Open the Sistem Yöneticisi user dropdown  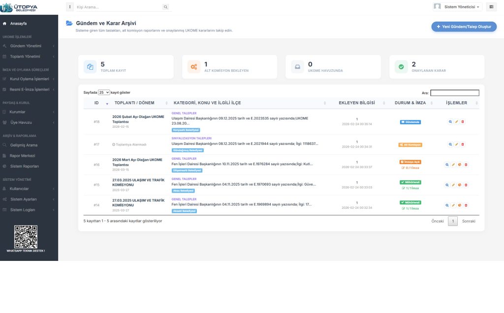click(x=457, y=7)
